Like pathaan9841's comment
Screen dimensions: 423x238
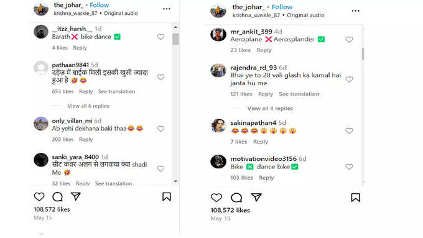[160, 77]
